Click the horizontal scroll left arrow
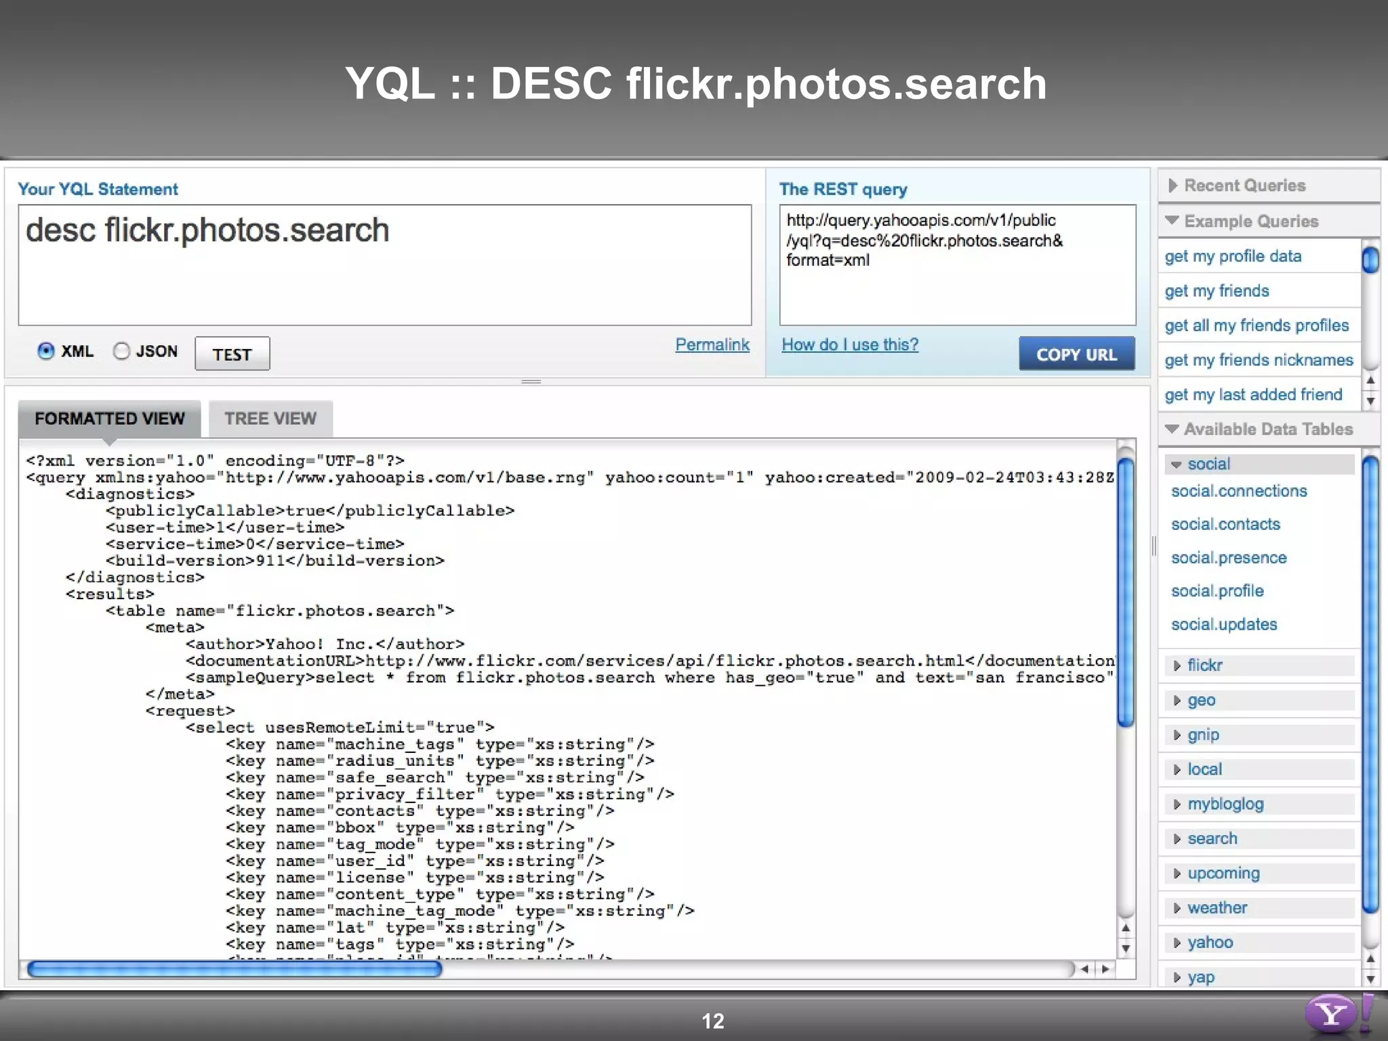Viewport: 1388px width, 1041px height. pyautogui.click(x=1085, y=969)
